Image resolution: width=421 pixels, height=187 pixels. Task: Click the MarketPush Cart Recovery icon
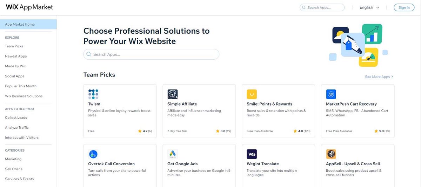[x=331, y=94]
